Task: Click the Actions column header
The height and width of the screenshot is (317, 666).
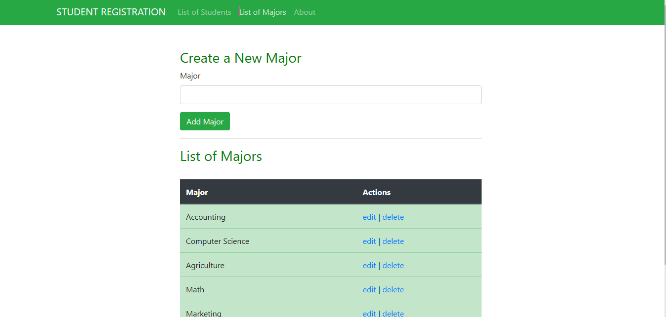Action: [376, 193]
